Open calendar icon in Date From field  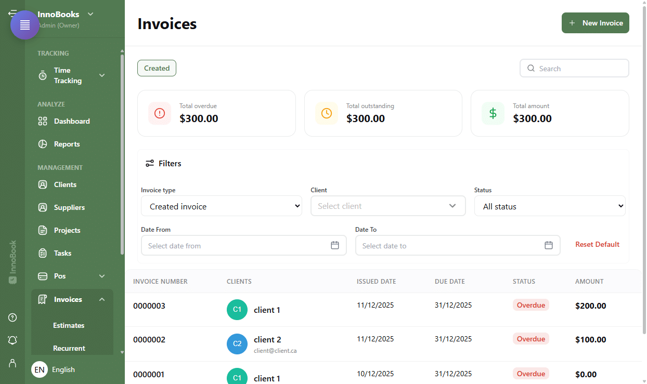click(x=335, y=245)
